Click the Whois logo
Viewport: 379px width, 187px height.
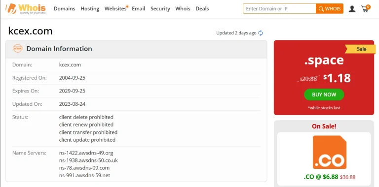[x=26, y=9]
